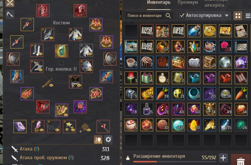Image resolution: width=251 pixels, height=165 pixels.
Task: Click the sword and shield stats icon
Action: (98, 139)
